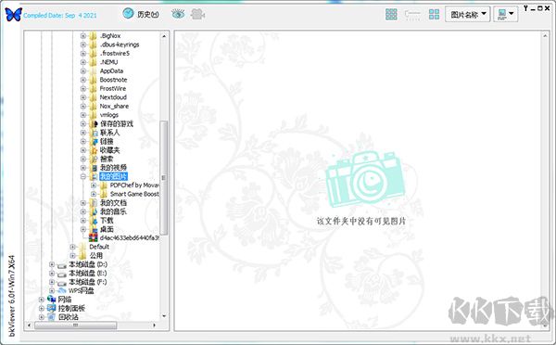
Task: Collapse the 我的图片 folder
Action: click(83, 176)
